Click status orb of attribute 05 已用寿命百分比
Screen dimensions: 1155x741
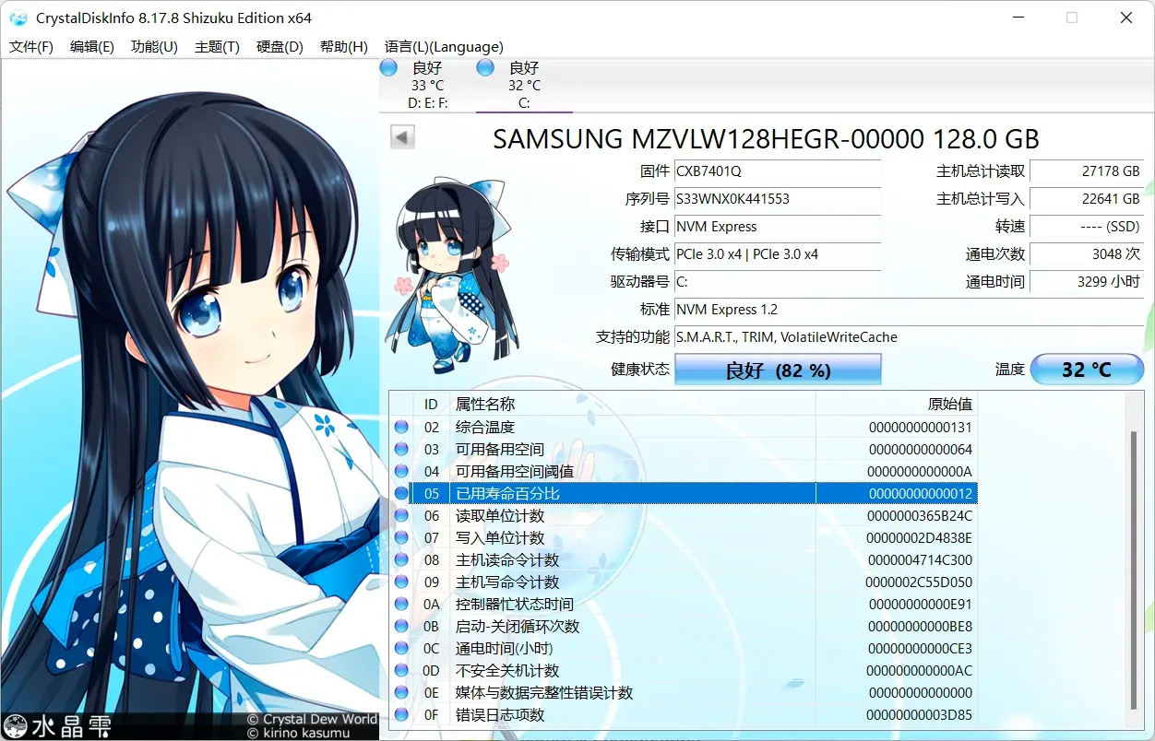pyautogui.click(x=401, y=493)
